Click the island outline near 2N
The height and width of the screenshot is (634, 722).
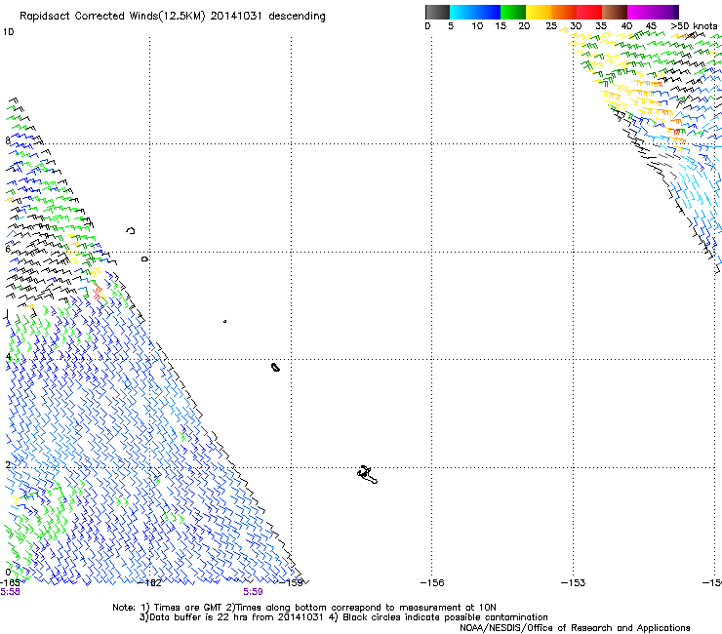click(367, 475)
